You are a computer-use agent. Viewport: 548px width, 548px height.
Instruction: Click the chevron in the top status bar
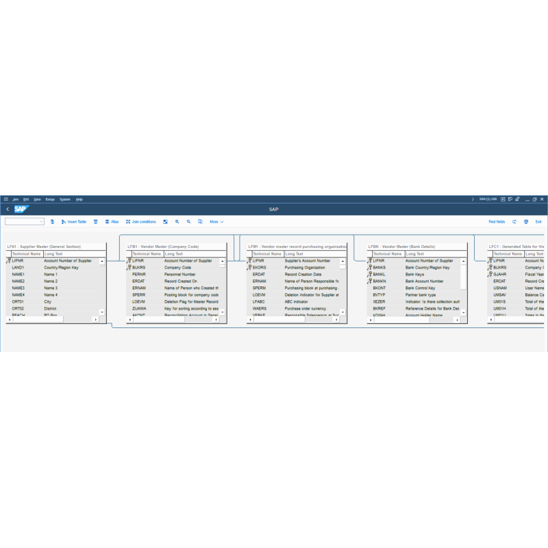click(x=473, y=199)
